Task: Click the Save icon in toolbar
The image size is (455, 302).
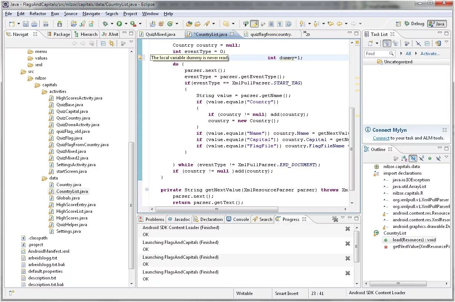Action: pos(26,24)
